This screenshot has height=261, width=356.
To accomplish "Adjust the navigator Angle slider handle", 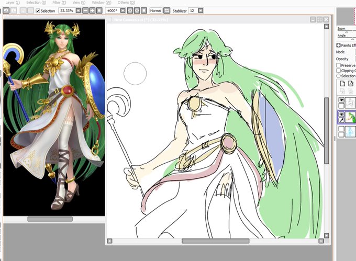I will (x=352, y=39).
